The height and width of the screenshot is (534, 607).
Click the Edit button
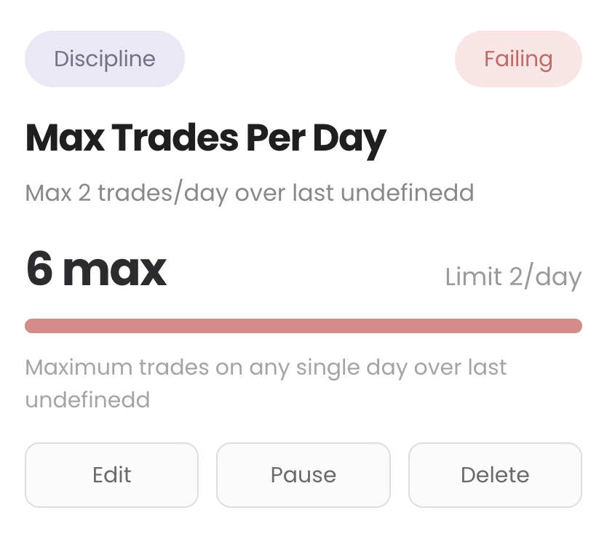coord(111,475)
